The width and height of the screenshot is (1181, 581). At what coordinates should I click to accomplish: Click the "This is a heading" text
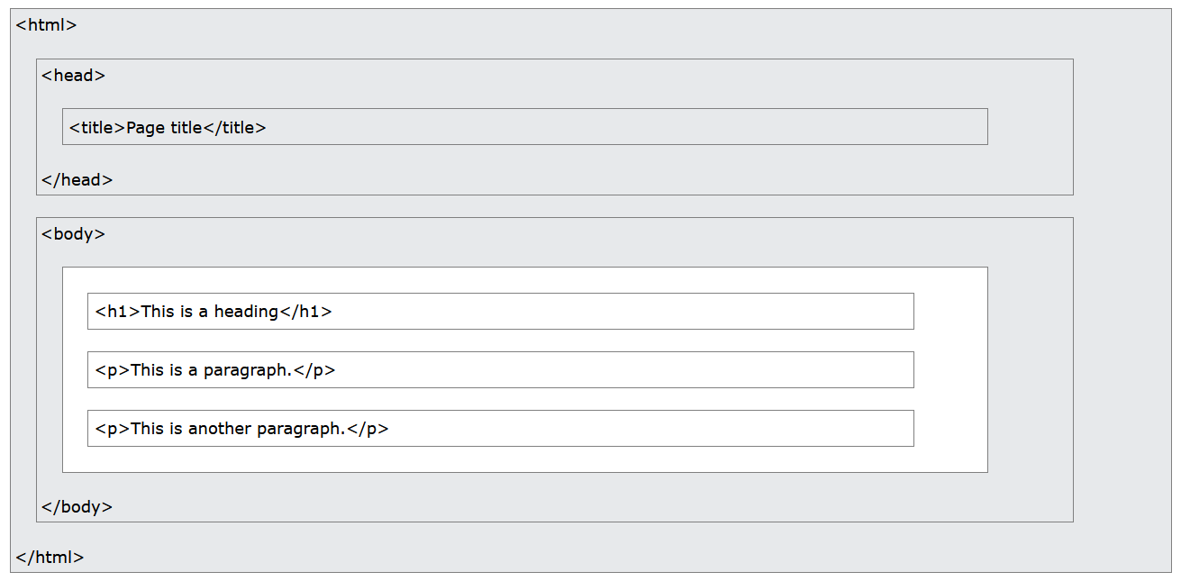(209, 312)
